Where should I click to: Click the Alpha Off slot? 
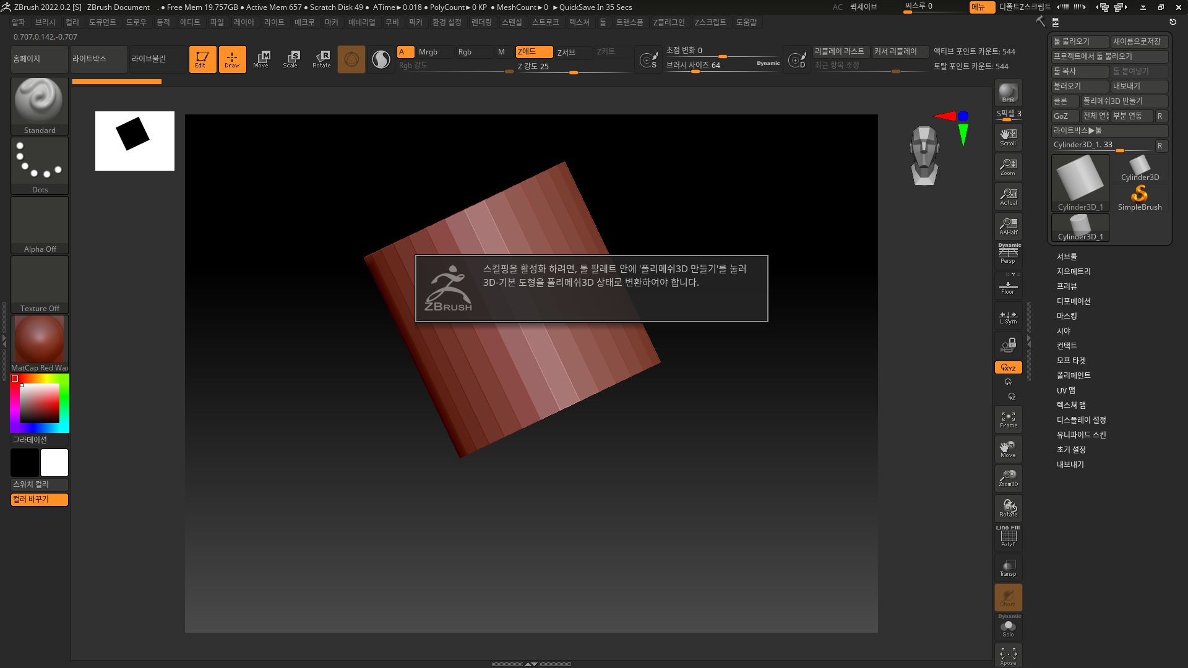tap(40, 225)
